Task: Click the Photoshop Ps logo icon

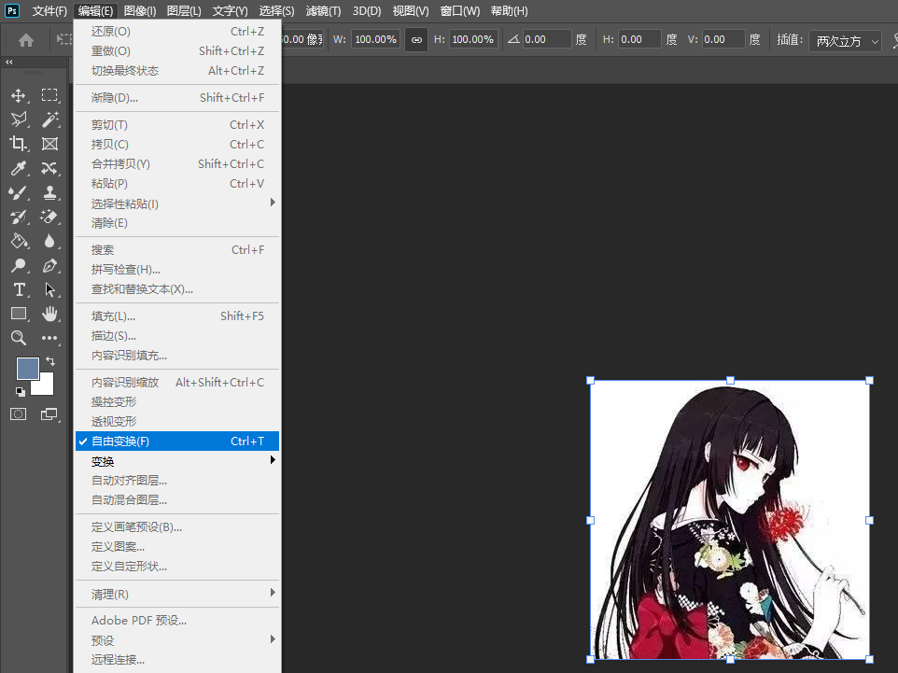Action: (12, 11)
